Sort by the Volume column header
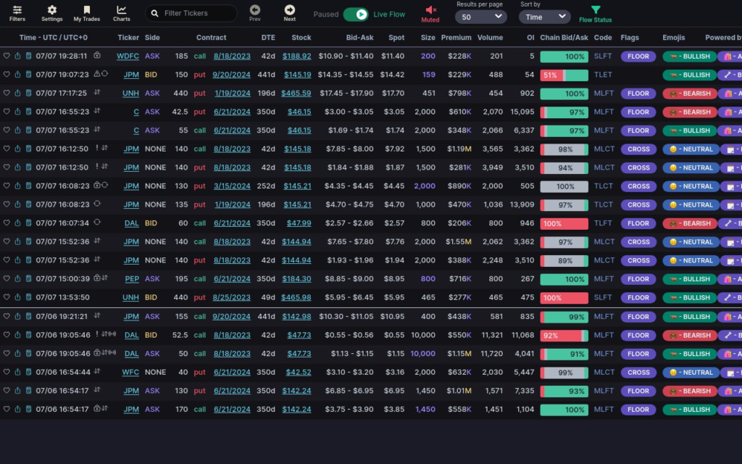This screenshot has height=464, width=742. [491, 38]
